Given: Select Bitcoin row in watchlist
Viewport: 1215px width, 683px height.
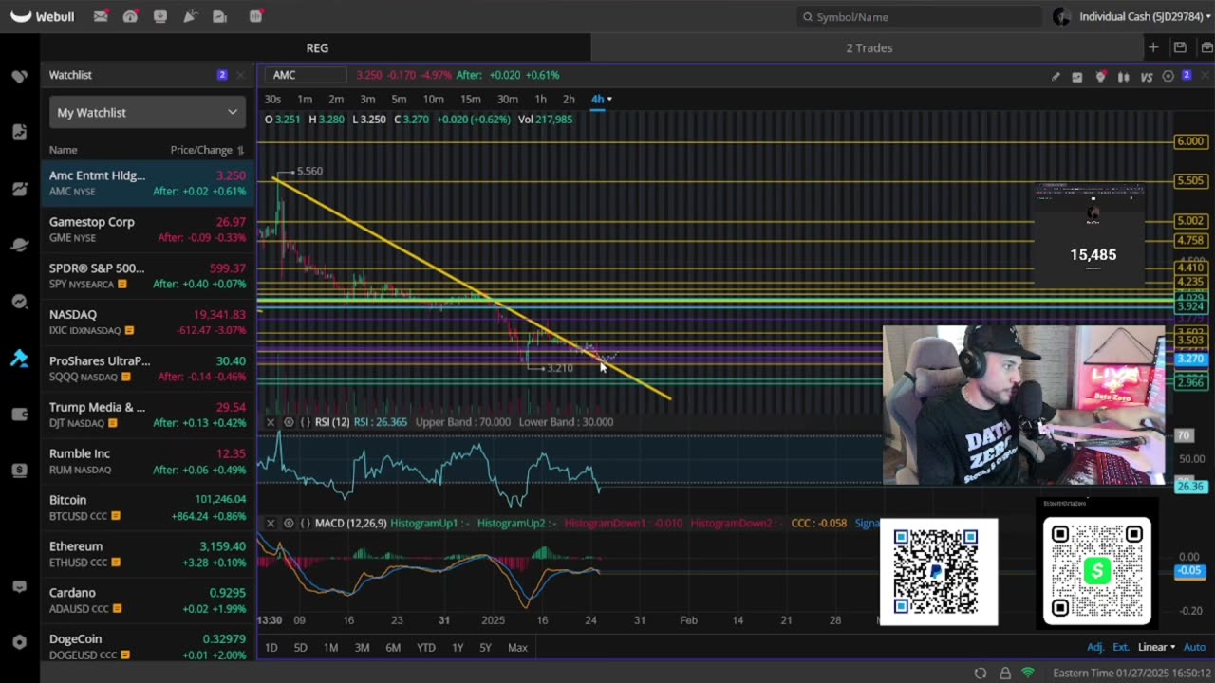Looking at the screenshot, I should click(x=147, y=508).
